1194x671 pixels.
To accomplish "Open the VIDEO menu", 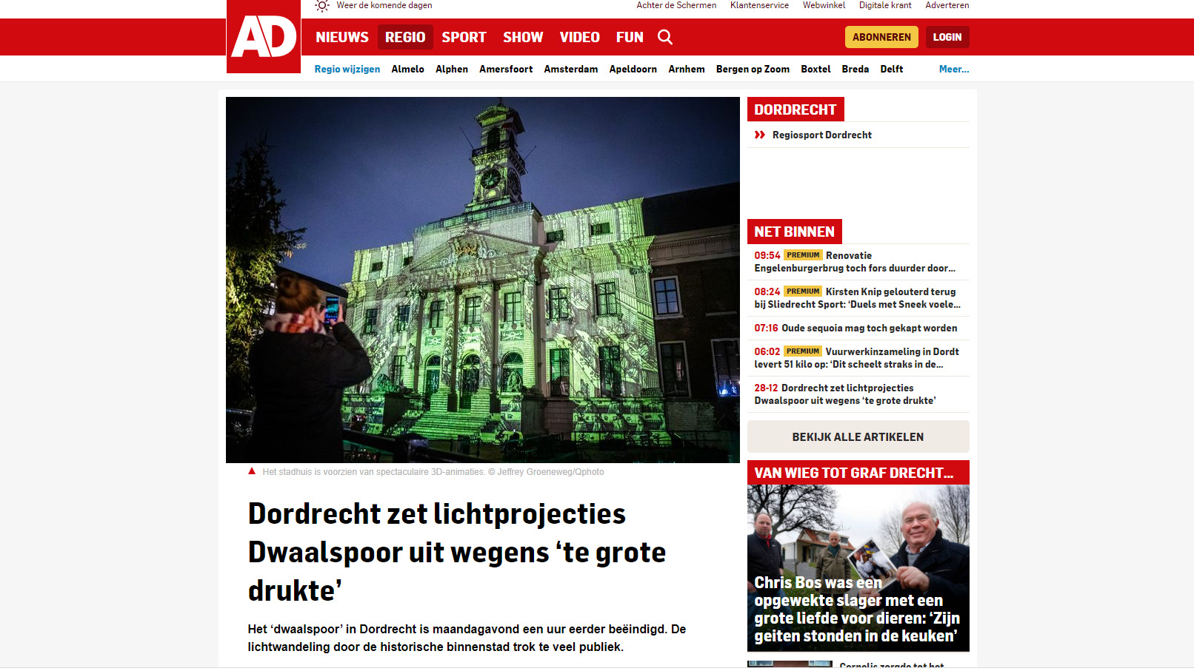I will (579, 37).
